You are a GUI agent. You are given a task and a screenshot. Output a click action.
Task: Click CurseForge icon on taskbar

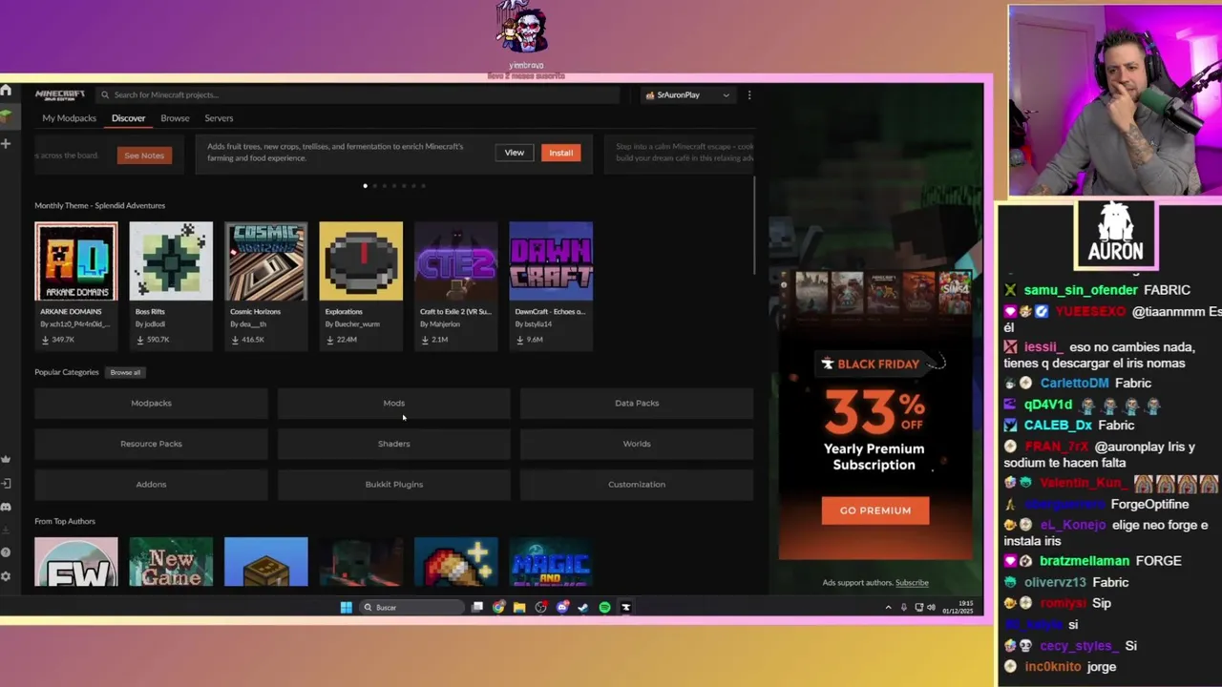click(x=626, y=607)
